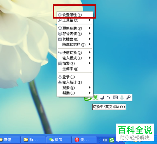Click the smiley icon for 符号表情
Screen dimensions: 157x144
(60, 34)
